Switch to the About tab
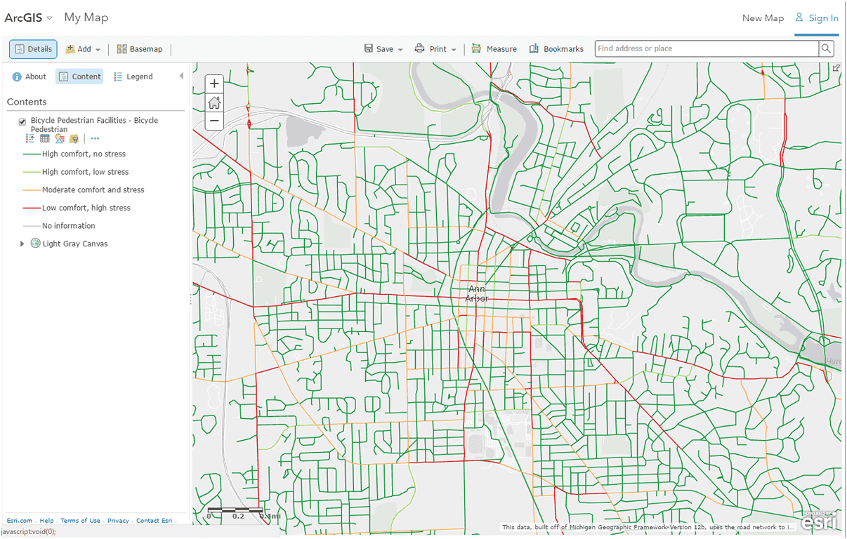The height and width of the screenshot is (539, 847). click(29, 76)
